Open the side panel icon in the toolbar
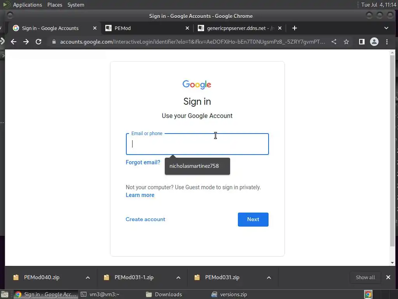398x299 pixels. tap(362, 42)
